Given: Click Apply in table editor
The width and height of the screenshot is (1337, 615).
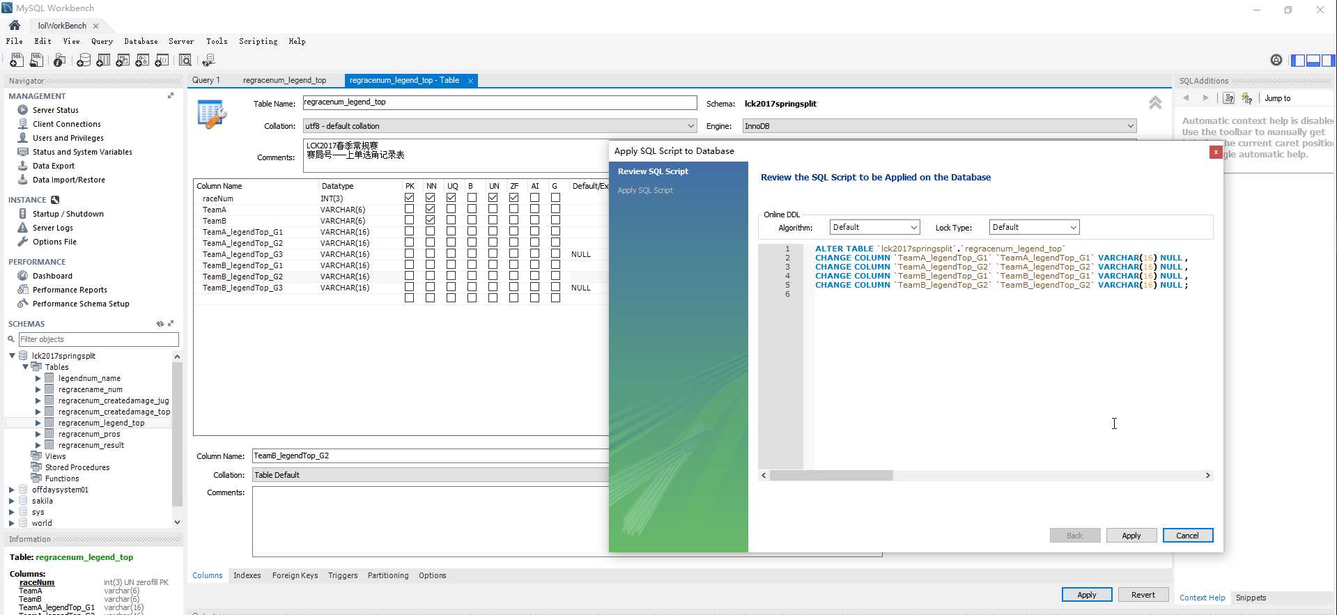Looking at the screenshot, I should point(1086,595).
